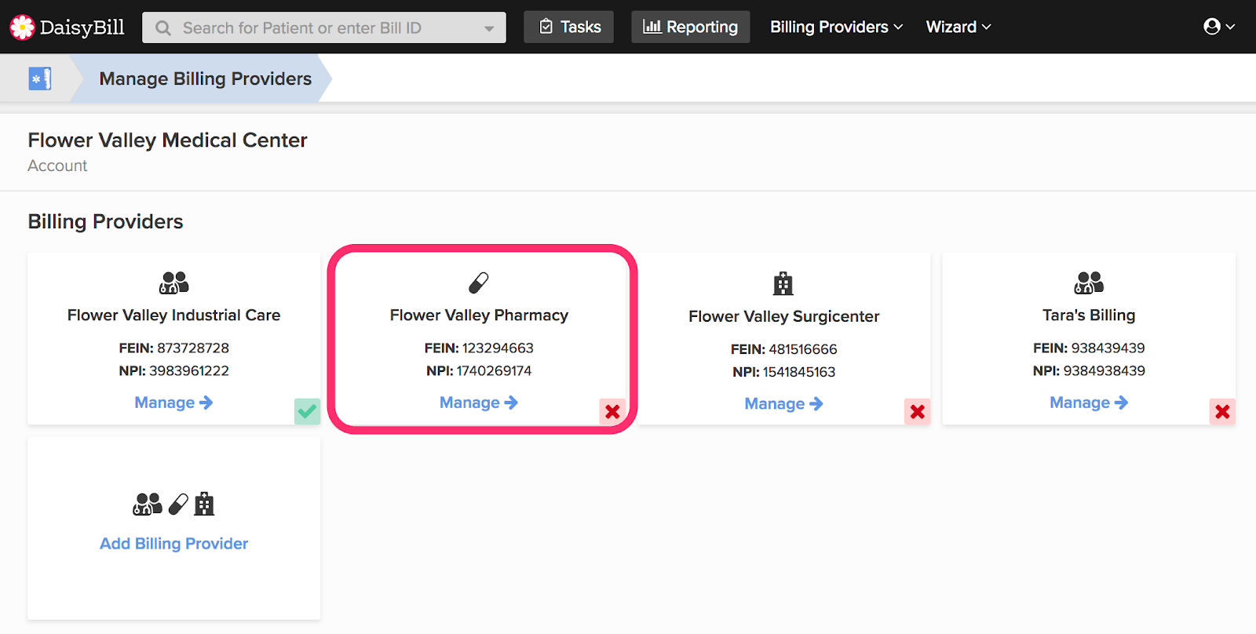Open the search field dropdown arrow
The height and width of the screenshot is (634, 1256).
coord(489,28)
